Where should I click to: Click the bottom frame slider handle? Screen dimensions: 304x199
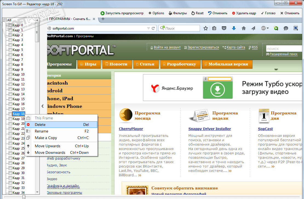(24, 197)
